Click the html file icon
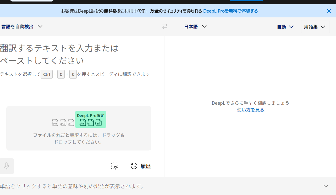This screenshot has height=195, width=336. 98,122
